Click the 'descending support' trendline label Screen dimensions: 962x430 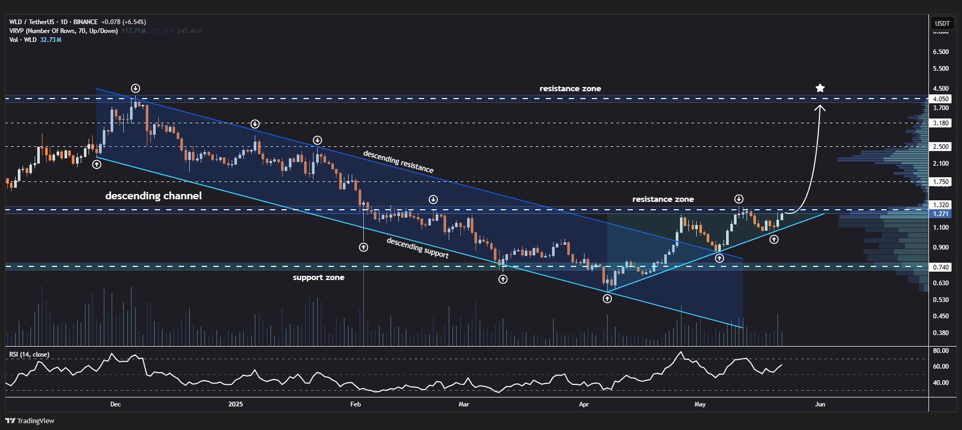pos(417,248)
